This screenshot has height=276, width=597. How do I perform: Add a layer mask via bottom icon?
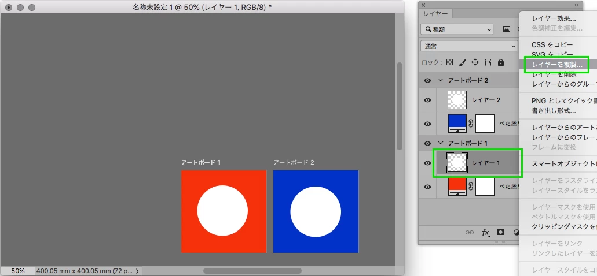click(501, 232)
